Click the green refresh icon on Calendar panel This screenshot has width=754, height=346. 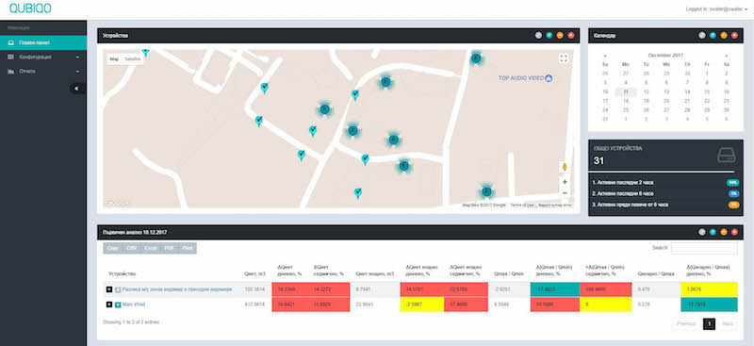pyautogui.click(x=713, y=35)
